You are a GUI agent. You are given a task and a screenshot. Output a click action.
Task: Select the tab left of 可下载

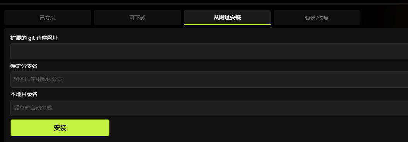(x=48, y=18)
